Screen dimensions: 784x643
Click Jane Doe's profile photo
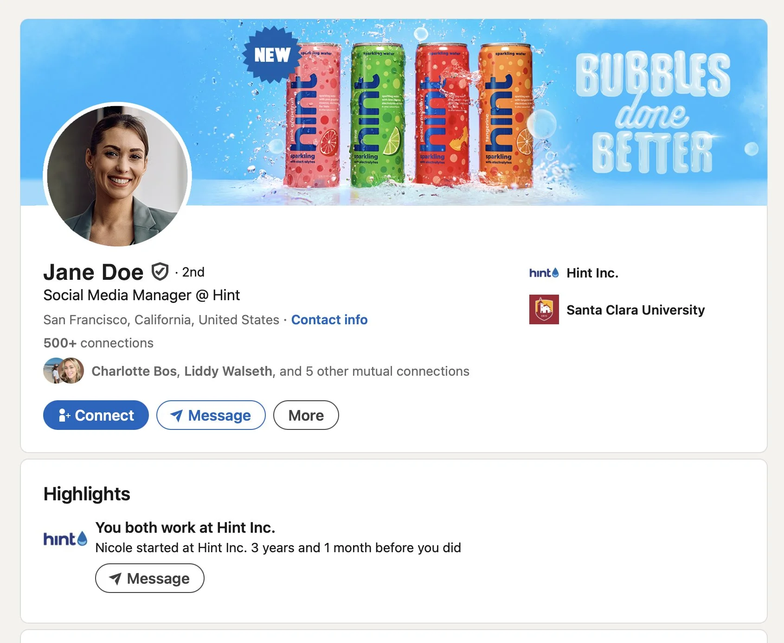click(117, 176)
